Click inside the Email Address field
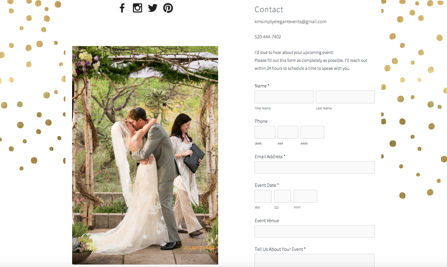This screenshot has height=267, width=447. pos(314,167)
